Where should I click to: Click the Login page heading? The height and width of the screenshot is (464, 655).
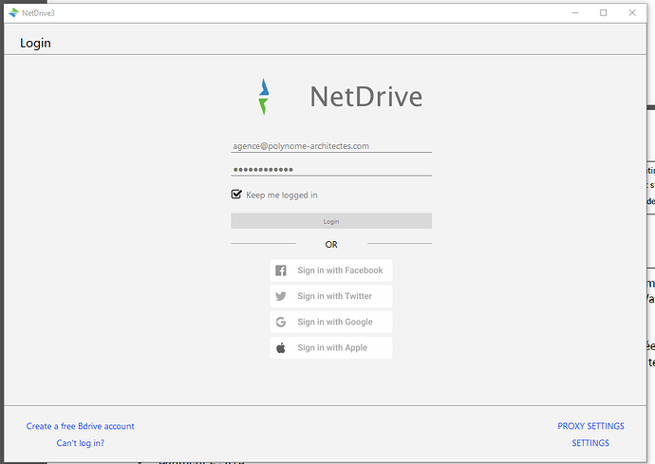pos(35,43)
